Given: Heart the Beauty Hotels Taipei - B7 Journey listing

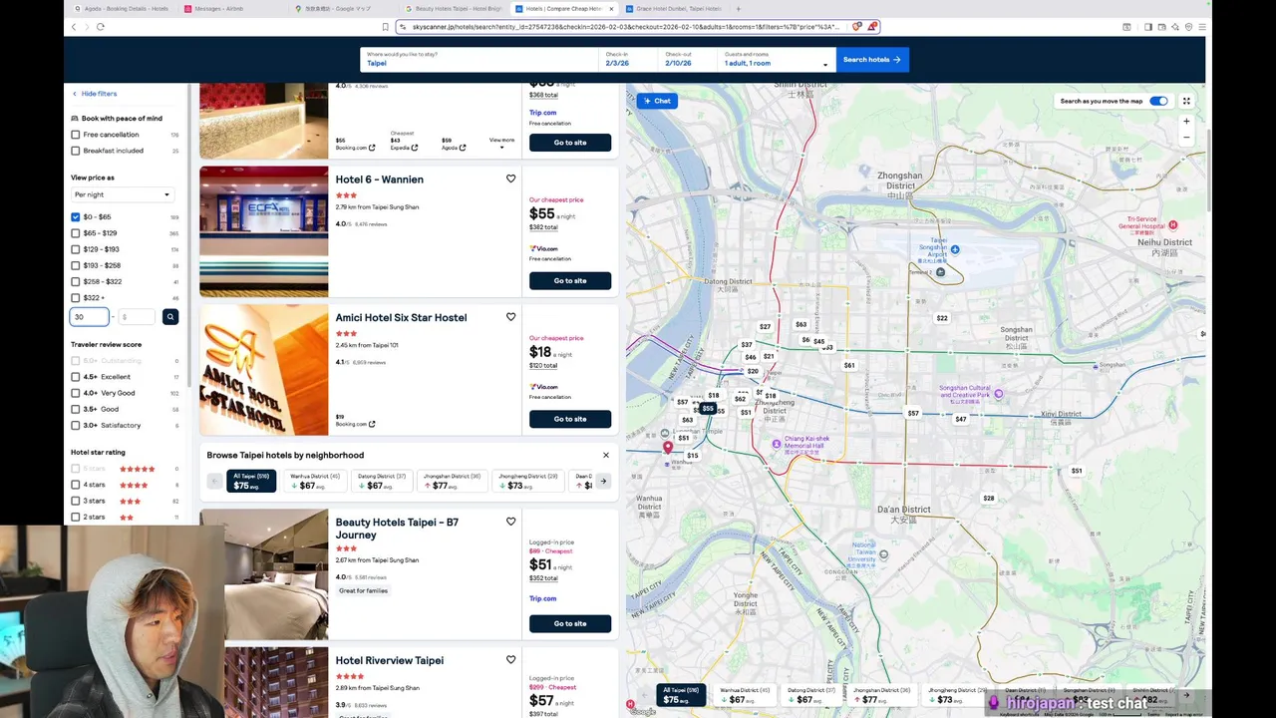Looking at the screenshot, I should click(x=510, y=522).
